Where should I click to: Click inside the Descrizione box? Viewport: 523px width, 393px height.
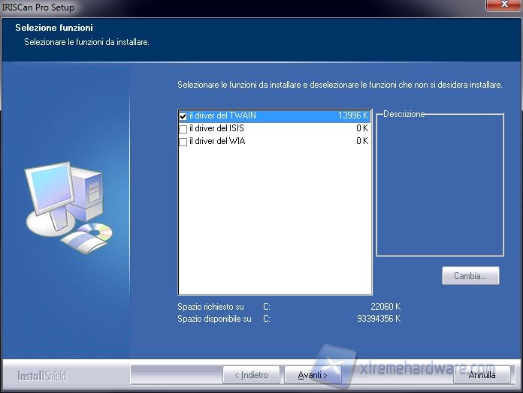tap(440, 187)
